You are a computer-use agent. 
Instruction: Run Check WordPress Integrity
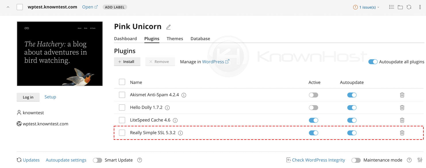pyautogui.click(x=319, y=160)
